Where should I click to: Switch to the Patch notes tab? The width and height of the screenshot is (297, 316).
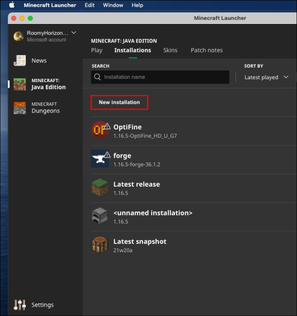point(207,50)
